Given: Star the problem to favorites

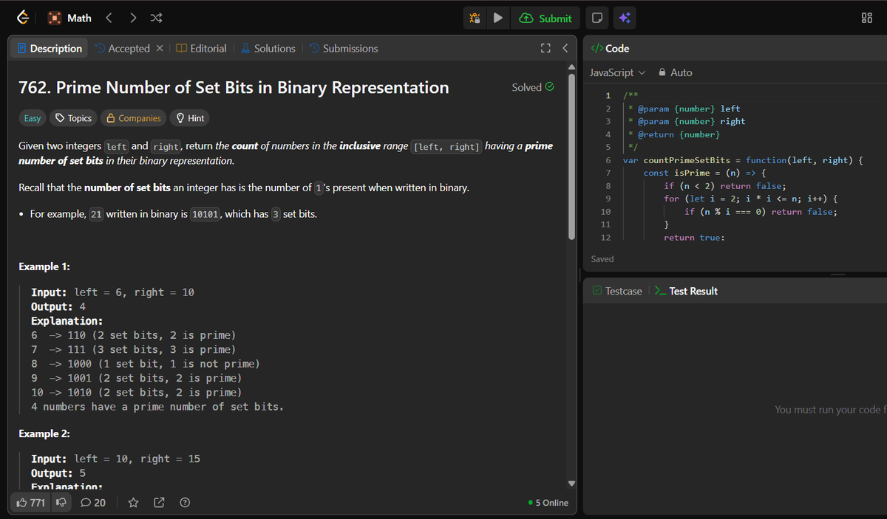Looking at the screenshot, I should [x=133, y=503].
